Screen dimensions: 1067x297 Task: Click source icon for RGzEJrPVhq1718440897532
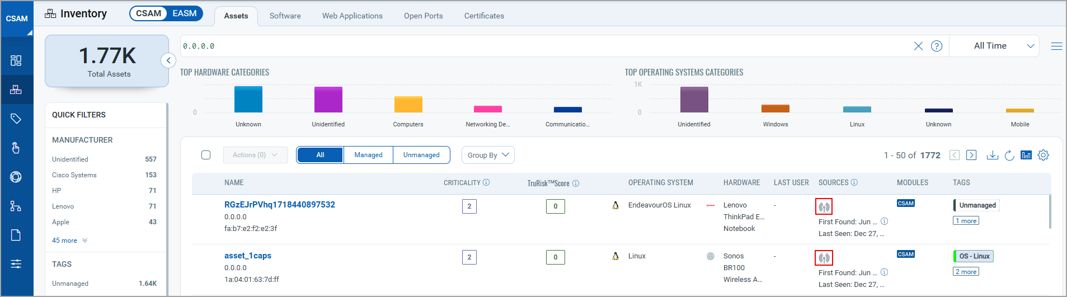824,207
